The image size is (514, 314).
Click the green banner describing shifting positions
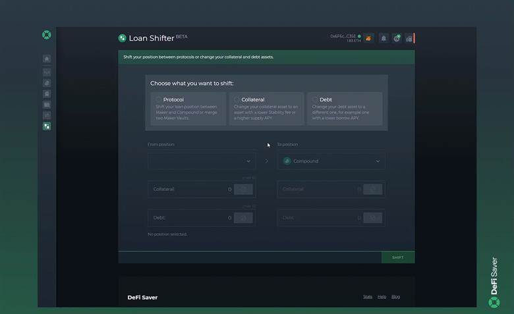(x=266, y=57)
